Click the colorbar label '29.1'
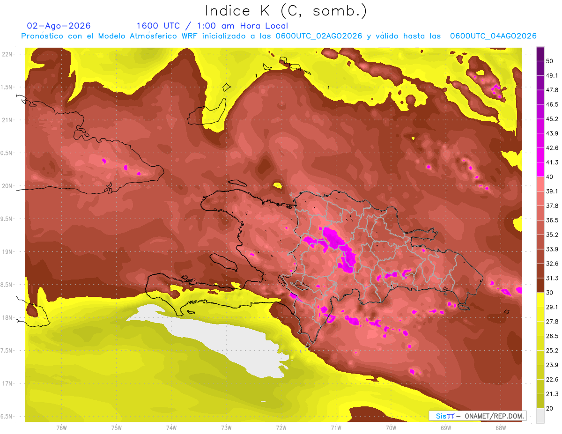The height and width of the screenshot is (434, 562). (x=552, y=307)
